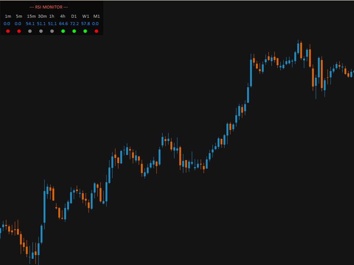Image resolution: width=354 pixels, height=265 pixels.
Task: Select the 1m timeframe label
Action: [8, 16]
